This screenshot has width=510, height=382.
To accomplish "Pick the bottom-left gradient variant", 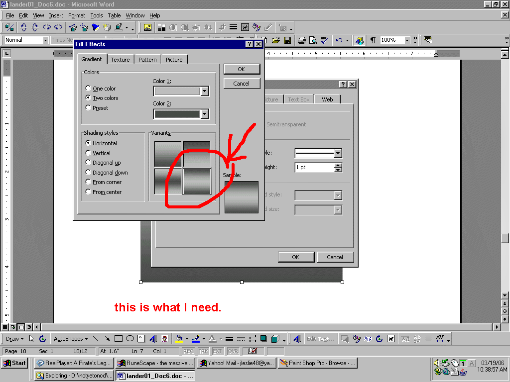I will [168, 182].
